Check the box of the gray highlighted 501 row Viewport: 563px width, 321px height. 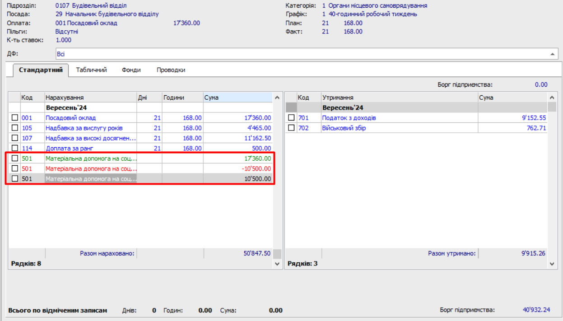(x=15, y=179)
